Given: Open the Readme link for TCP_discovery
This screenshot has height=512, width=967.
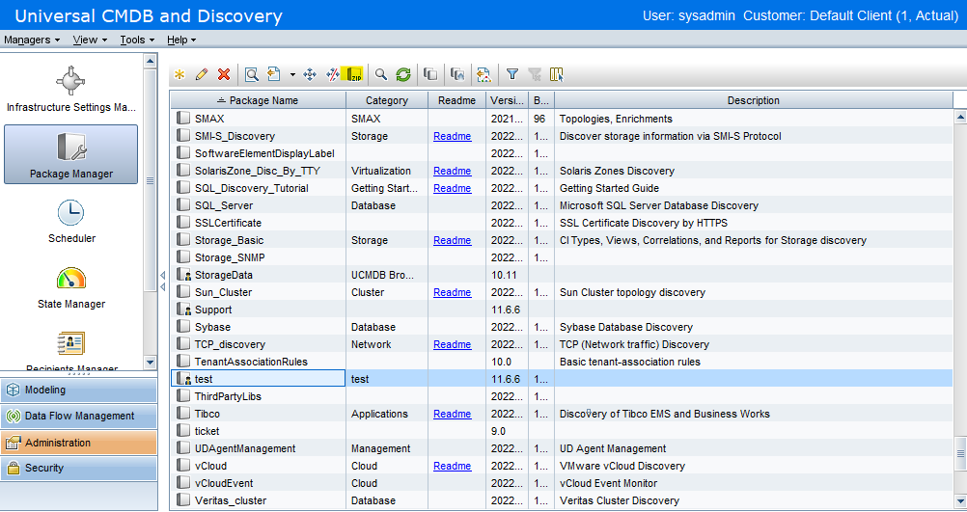Looking at the screenshot, I should coord(452,344).
